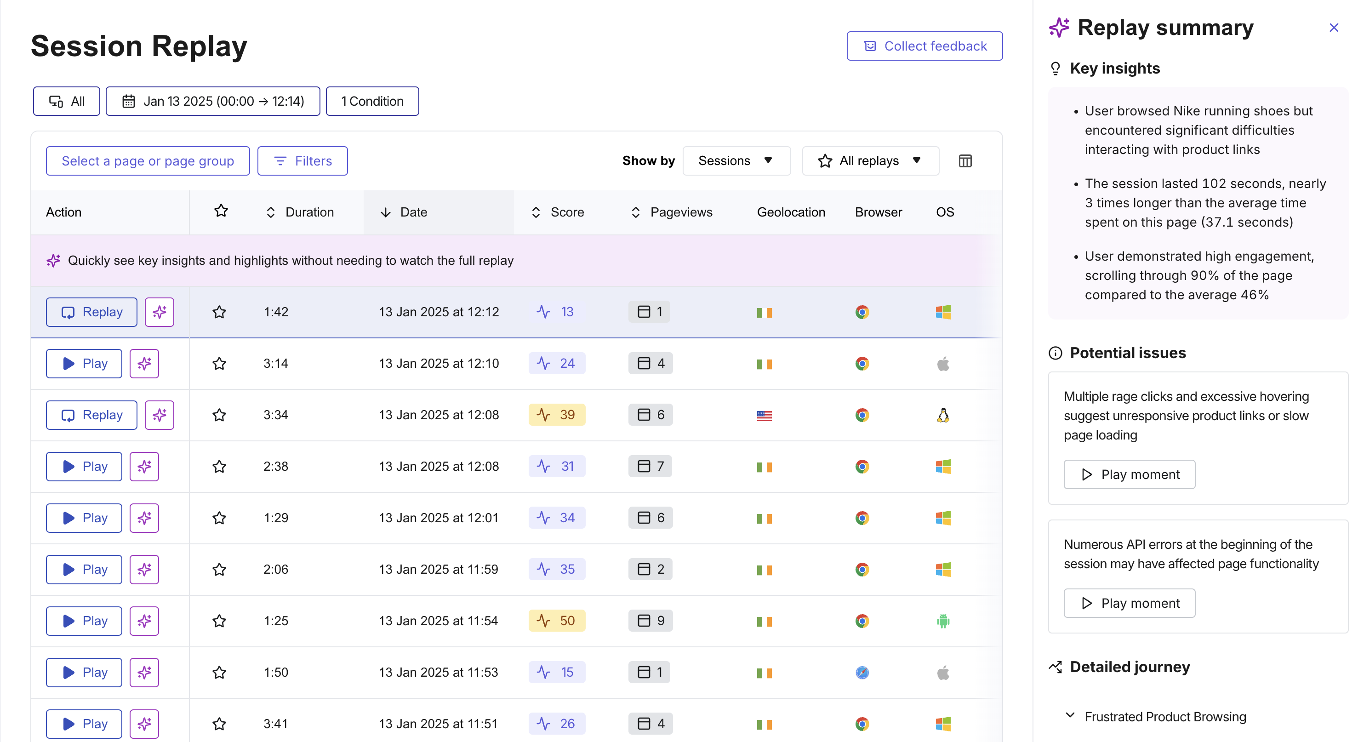Click the Geolocation column header

coord(791,212)
